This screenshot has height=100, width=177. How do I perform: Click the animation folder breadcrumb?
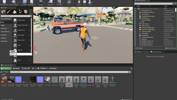53,68
